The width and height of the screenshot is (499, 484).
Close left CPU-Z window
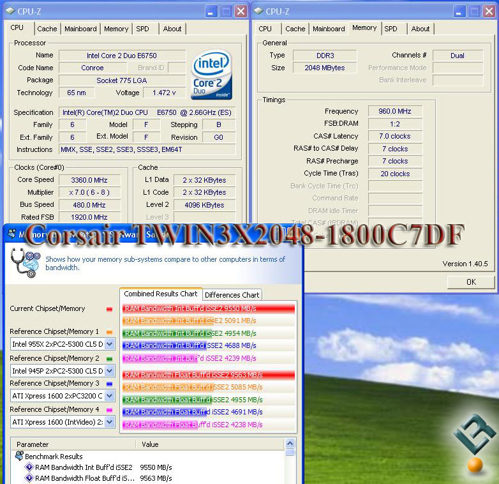point(241,11)
